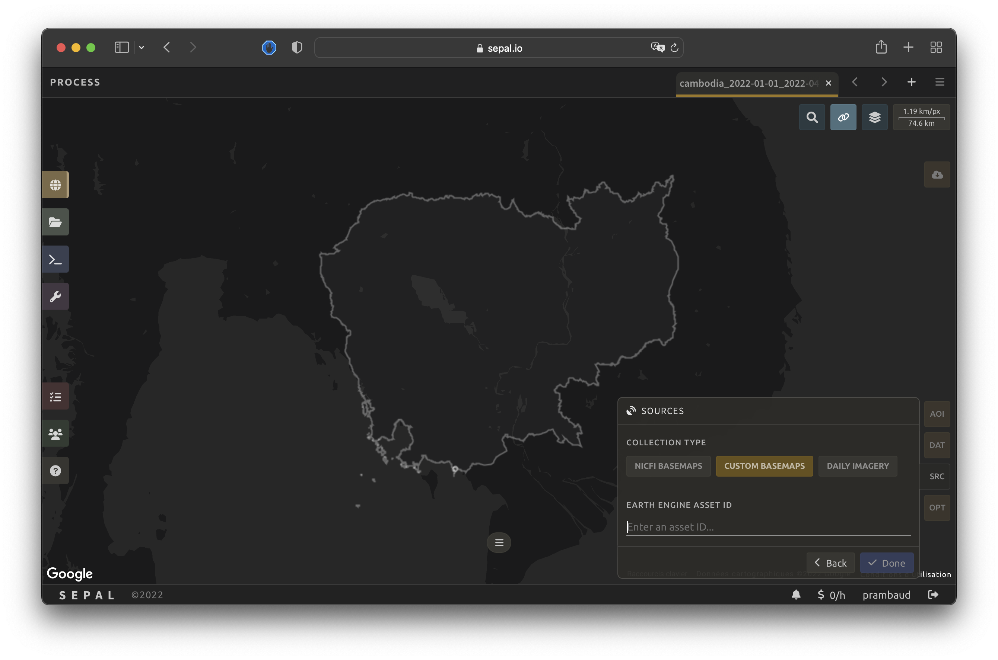Open the Files folder icon in sidebar
This screenshot has width=998, height=660.
tap(55, 222)
